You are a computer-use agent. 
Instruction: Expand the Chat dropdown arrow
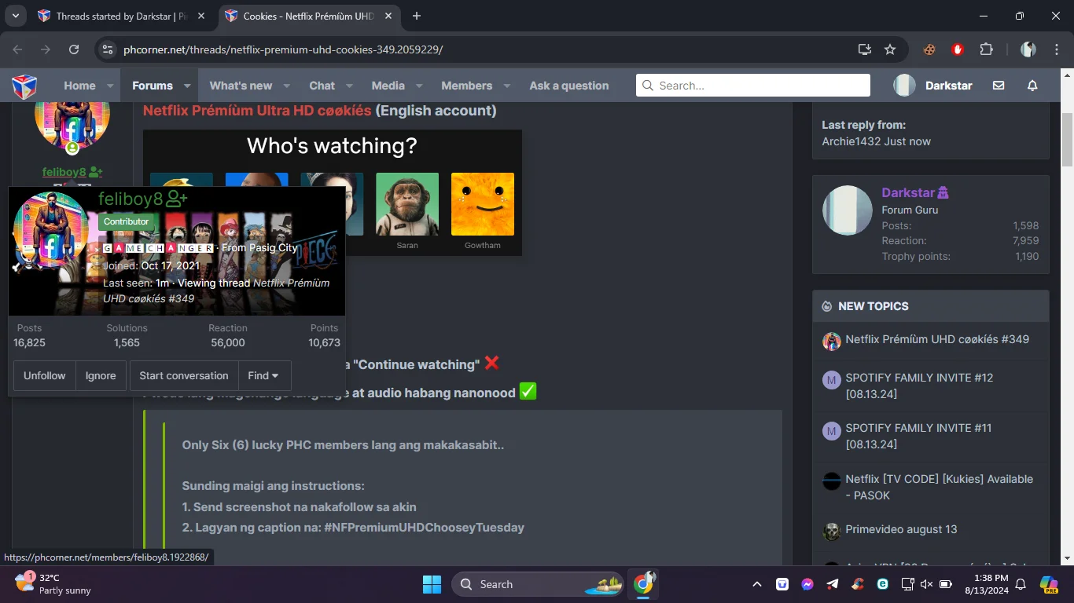click(349, 86)
